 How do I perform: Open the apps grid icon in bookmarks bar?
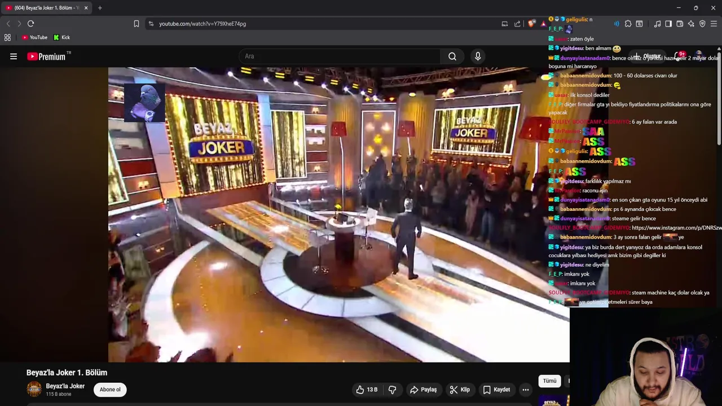(7, 37)
